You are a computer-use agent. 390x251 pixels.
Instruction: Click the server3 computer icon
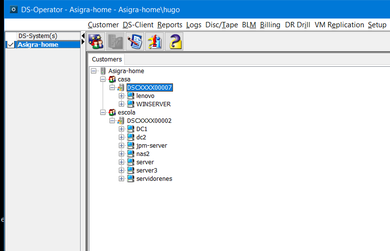130,171
